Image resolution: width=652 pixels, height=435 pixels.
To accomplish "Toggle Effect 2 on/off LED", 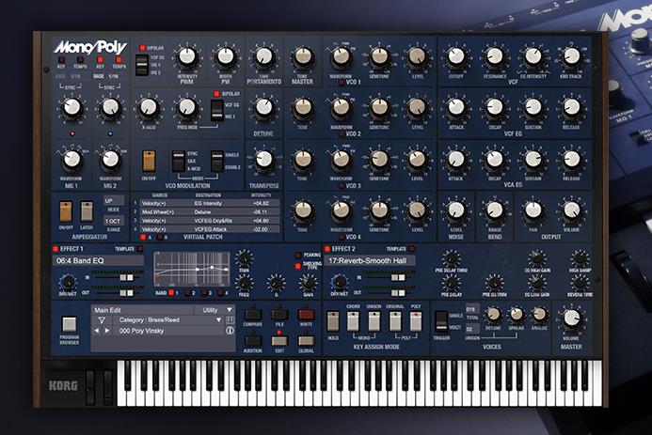I will click(327, 249).
